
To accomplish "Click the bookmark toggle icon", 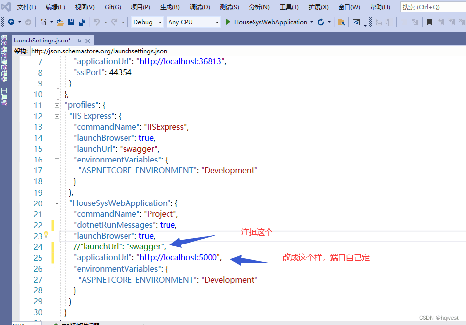I will (x=429, y=22).
